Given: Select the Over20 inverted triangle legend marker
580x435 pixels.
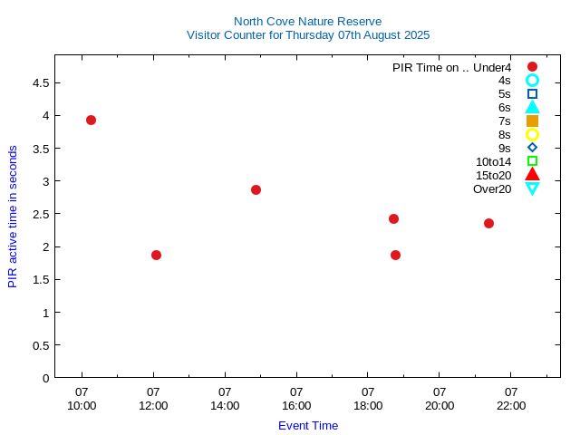Looking at the screenshot, I should 532,188.
